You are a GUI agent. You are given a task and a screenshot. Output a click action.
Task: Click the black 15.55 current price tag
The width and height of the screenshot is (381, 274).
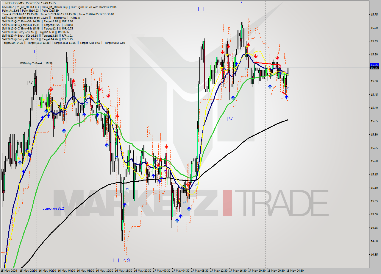(374, 68)
